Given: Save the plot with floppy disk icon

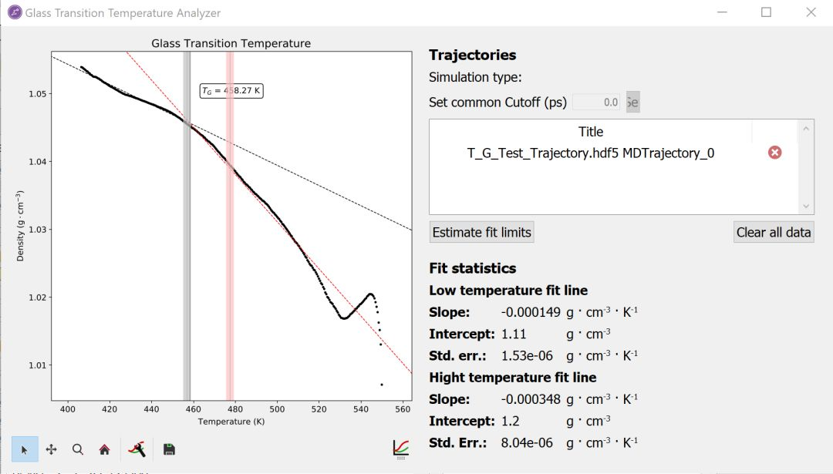Looking at the screenshot, I should click(x=170, y=449).
